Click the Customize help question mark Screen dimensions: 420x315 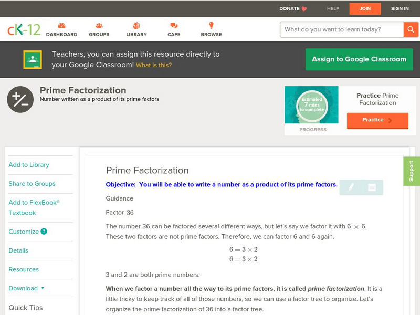[x=44, y=232]
